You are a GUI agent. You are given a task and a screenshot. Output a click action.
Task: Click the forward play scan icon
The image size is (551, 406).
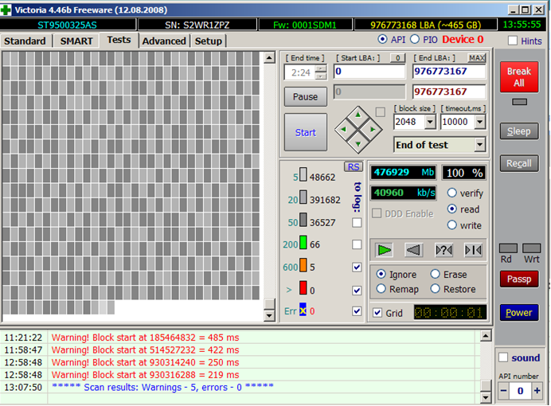click(x=384, y=250)
